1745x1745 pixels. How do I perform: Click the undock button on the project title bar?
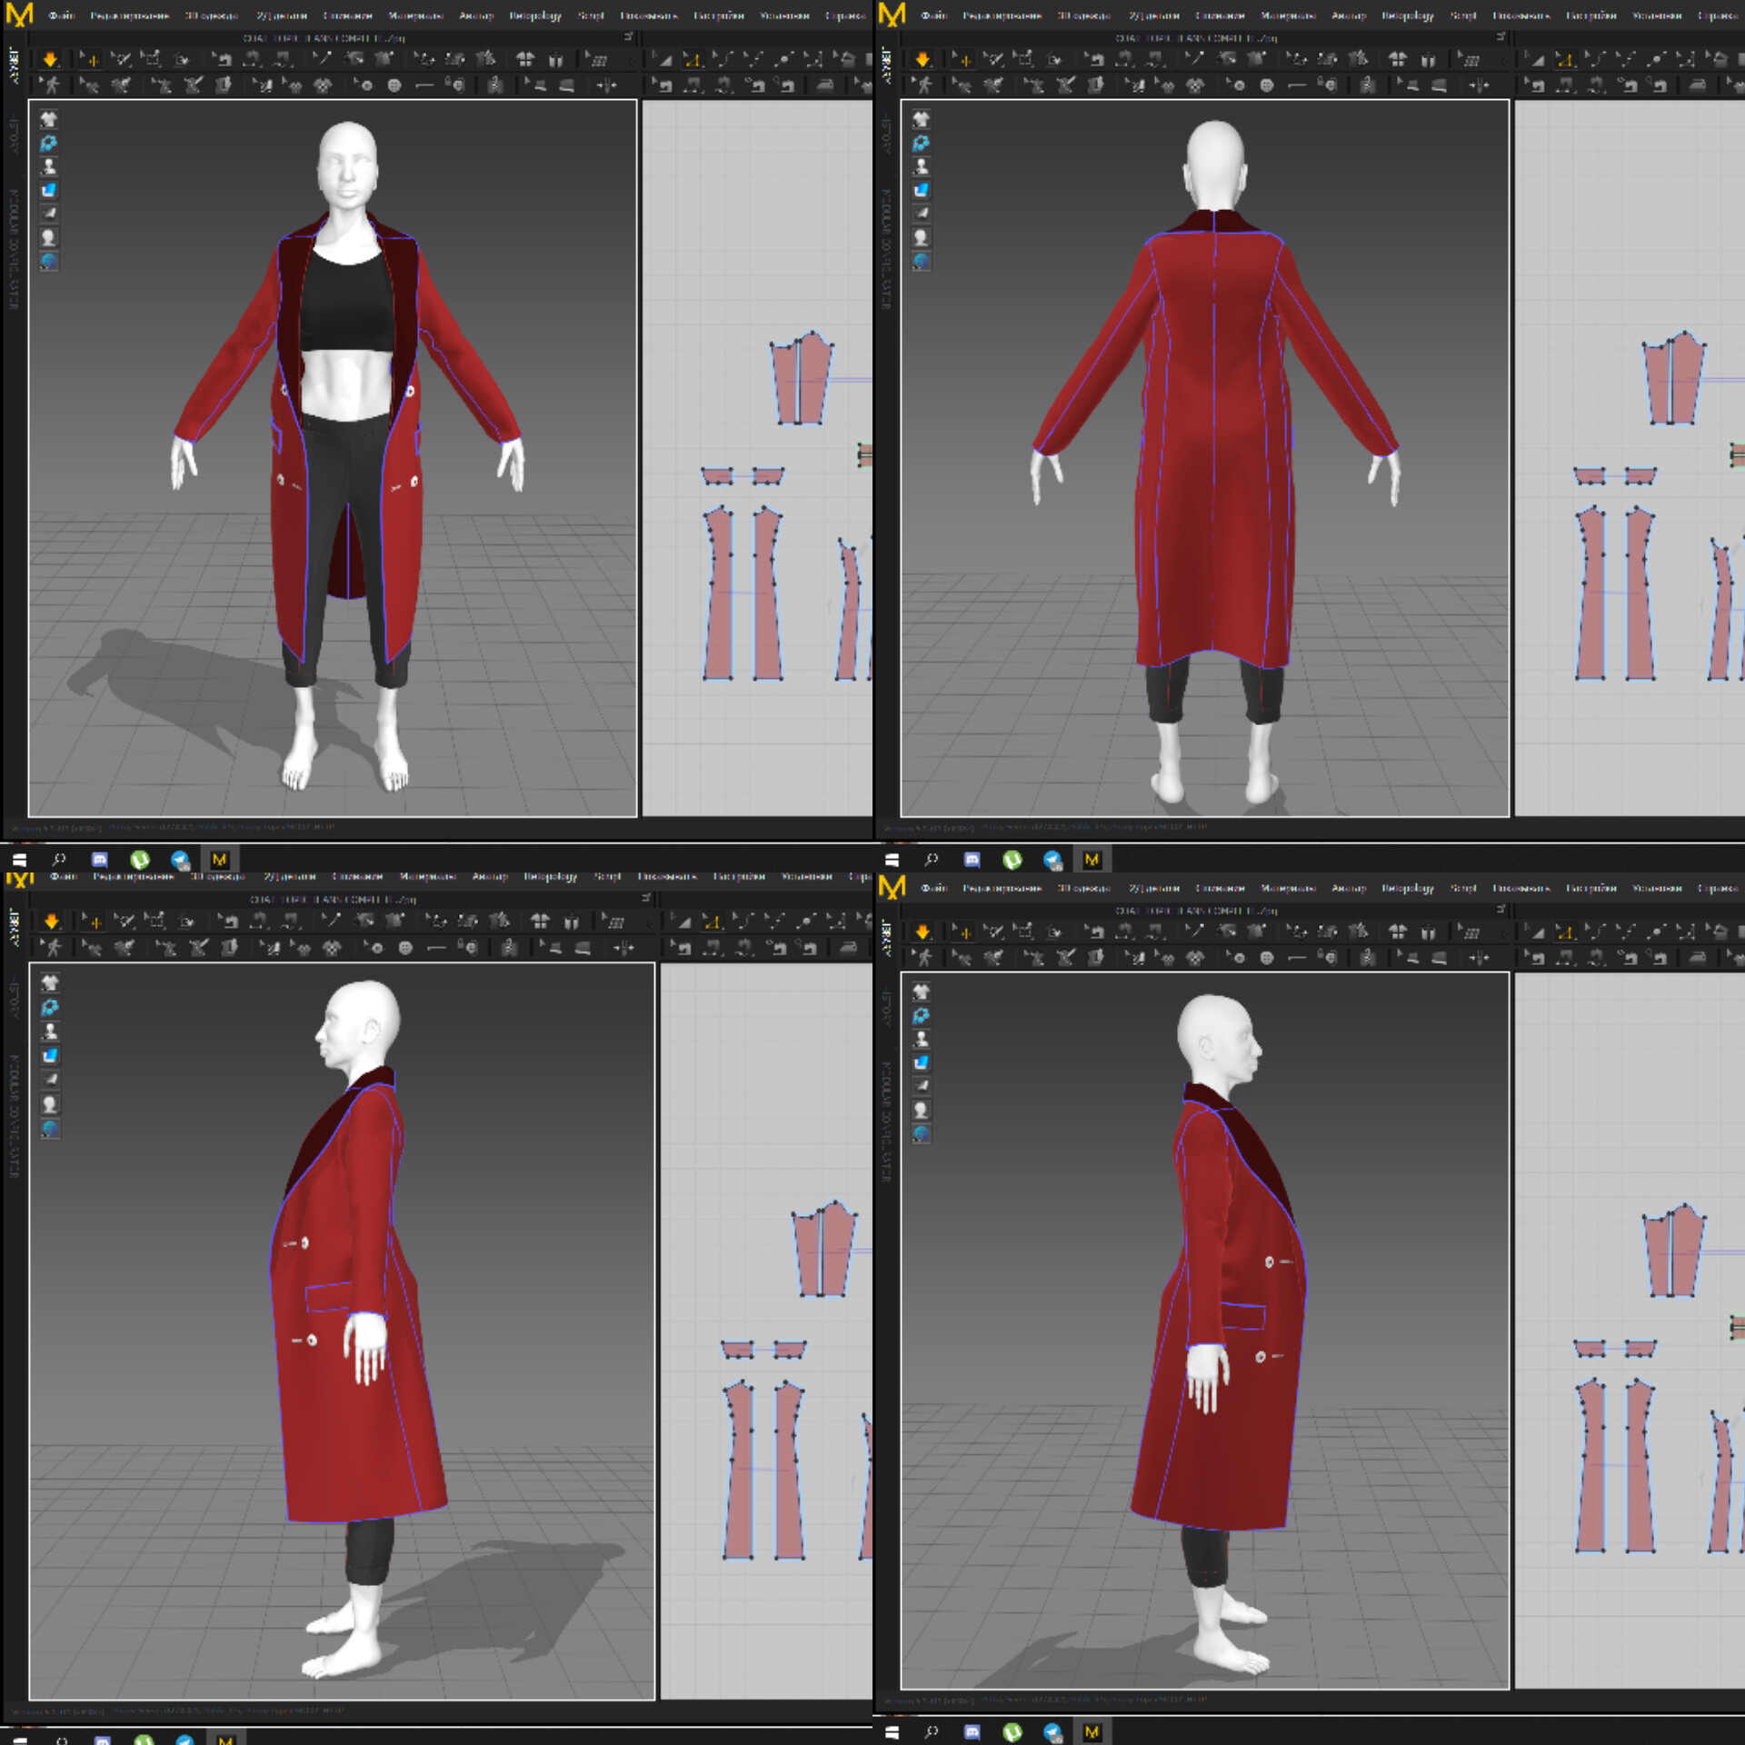[x=628, y=37]
